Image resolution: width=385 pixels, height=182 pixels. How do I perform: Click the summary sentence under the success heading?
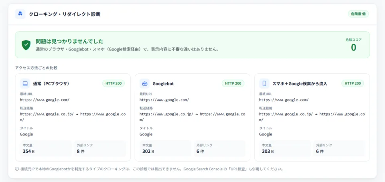(x=127, y=49)
